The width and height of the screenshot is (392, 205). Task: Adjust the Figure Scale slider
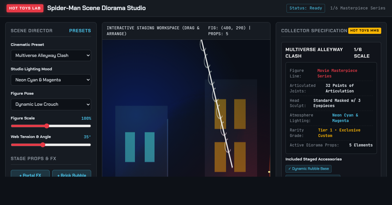click(51, 126)
